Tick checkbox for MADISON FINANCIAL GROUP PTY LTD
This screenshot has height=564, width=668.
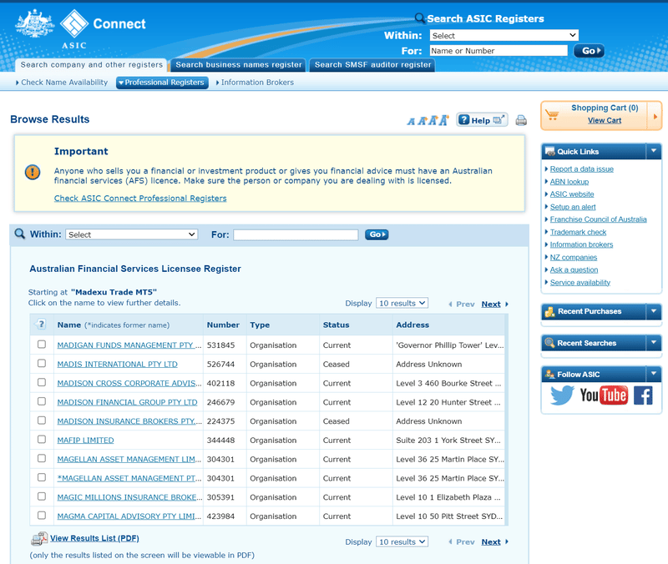(x=41, y=401)
